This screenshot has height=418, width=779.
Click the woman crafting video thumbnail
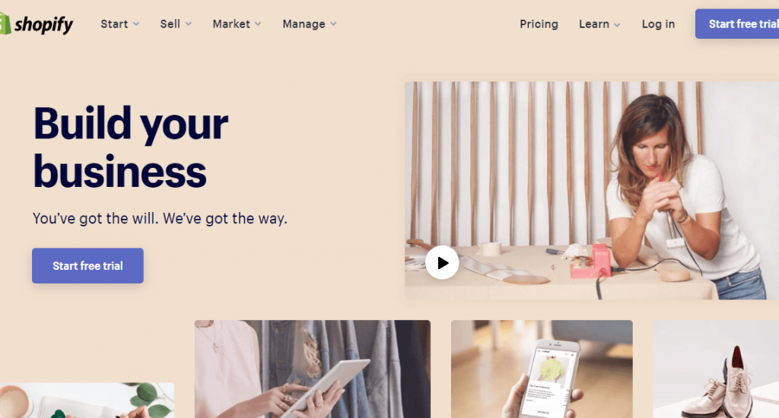click(592, 190)
